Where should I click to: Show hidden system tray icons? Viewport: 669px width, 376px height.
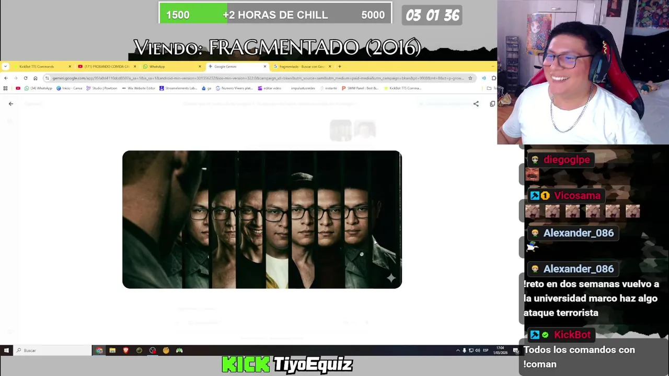(458, 350)
